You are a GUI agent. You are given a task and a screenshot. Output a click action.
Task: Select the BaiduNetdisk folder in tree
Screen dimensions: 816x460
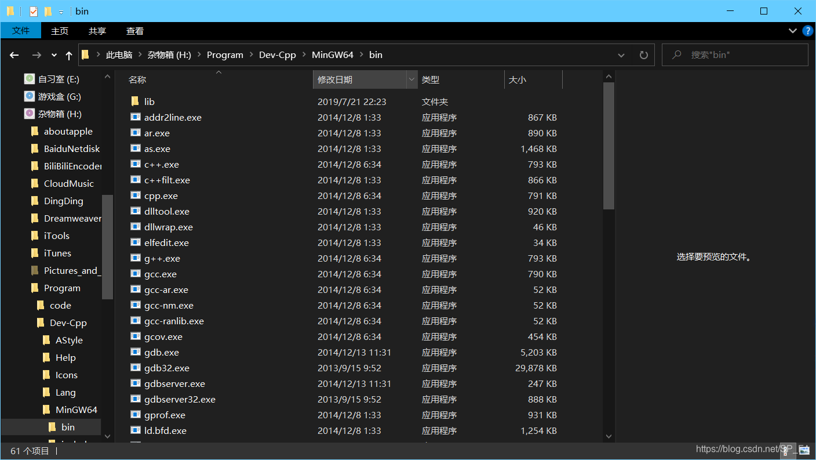pyautogui.click(x=72, y=148)
